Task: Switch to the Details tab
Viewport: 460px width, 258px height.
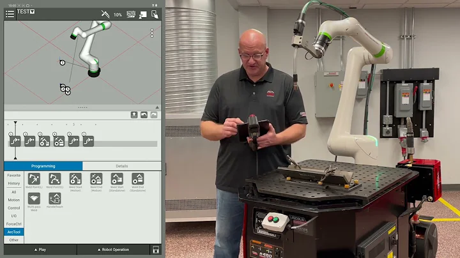Action: (x=122, y=166)
